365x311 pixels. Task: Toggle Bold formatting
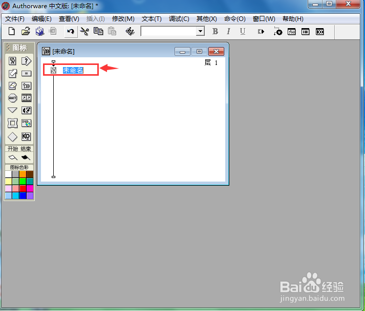click(x=215, y=31)
